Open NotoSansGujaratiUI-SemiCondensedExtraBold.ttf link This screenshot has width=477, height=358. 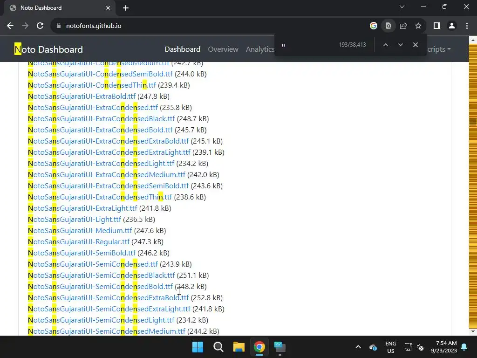pos(108,298)
